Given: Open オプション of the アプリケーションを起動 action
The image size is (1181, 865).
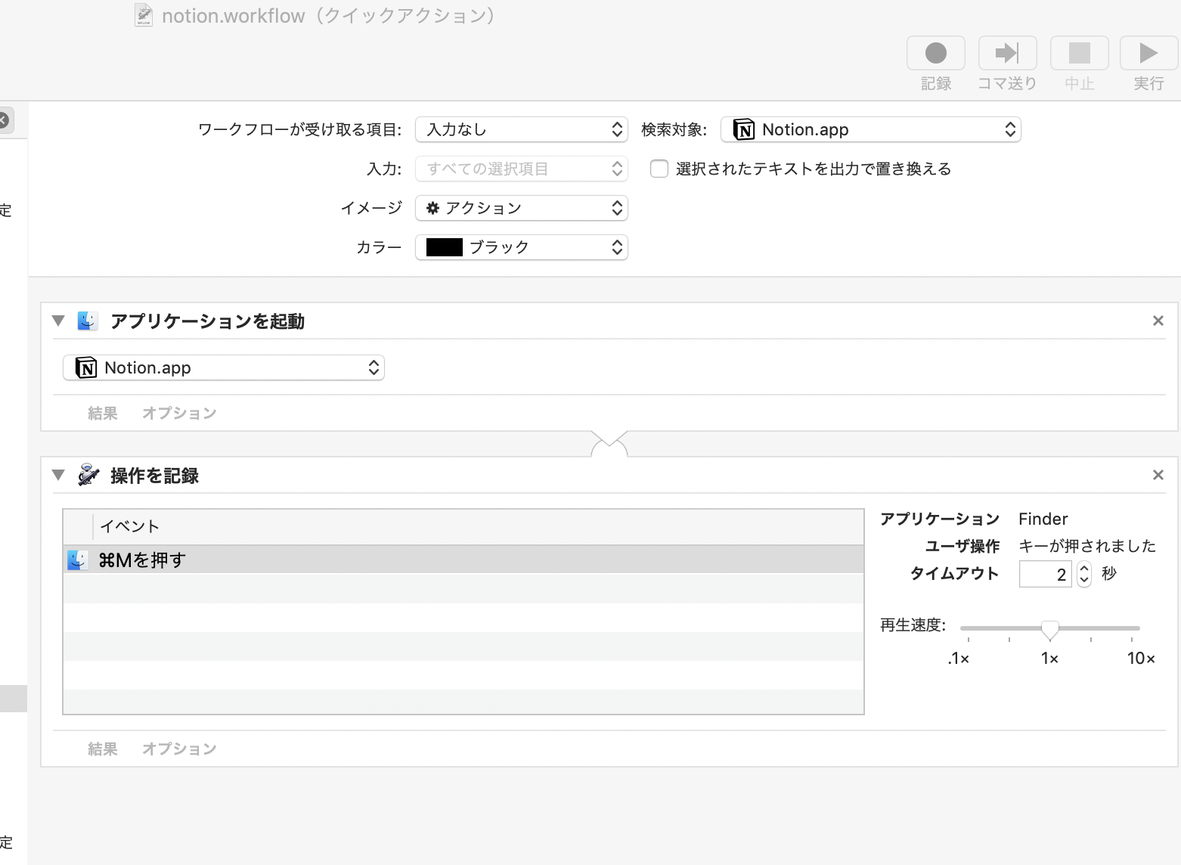Looking at the screenshot, I should 179,414.
